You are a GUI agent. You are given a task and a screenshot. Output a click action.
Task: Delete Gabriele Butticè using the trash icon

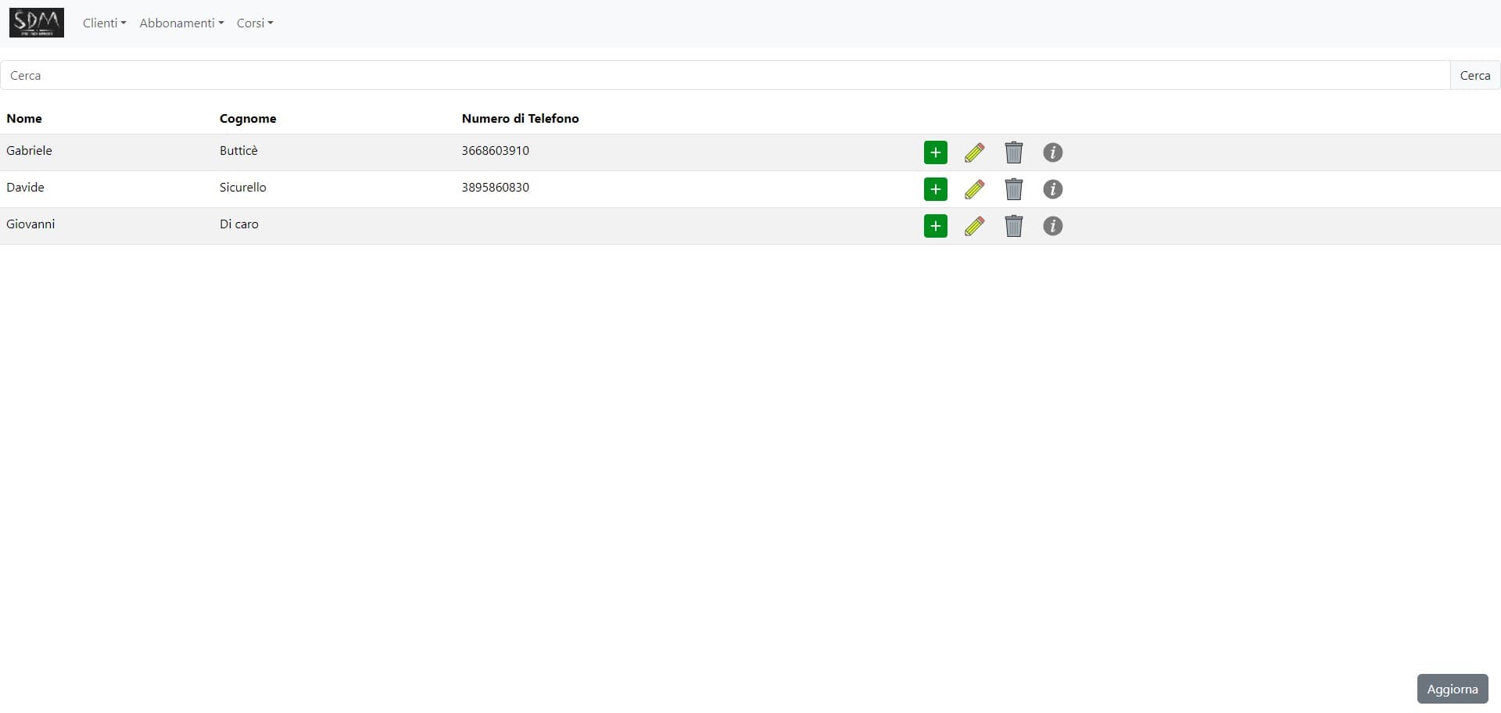point(1013,152)
